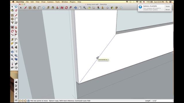
Task: Open the Help menu
Action: pos(79,2)
